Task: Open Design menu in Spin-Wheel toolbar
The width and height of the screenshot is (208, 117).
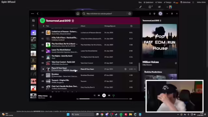Action: coord(168,2)
